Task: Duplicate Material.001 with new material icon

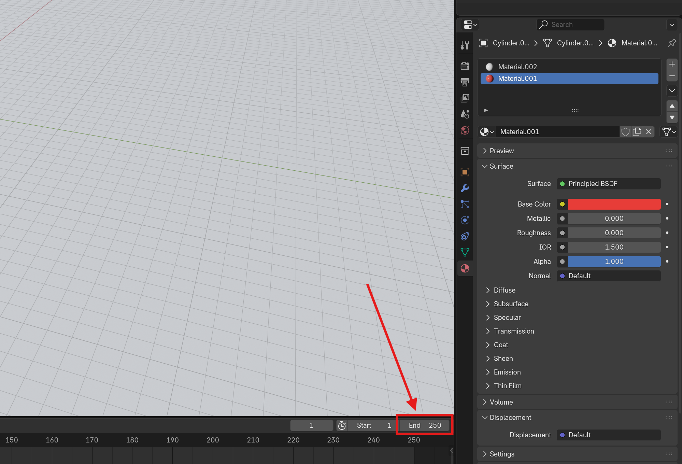Action: pos(637,132)
